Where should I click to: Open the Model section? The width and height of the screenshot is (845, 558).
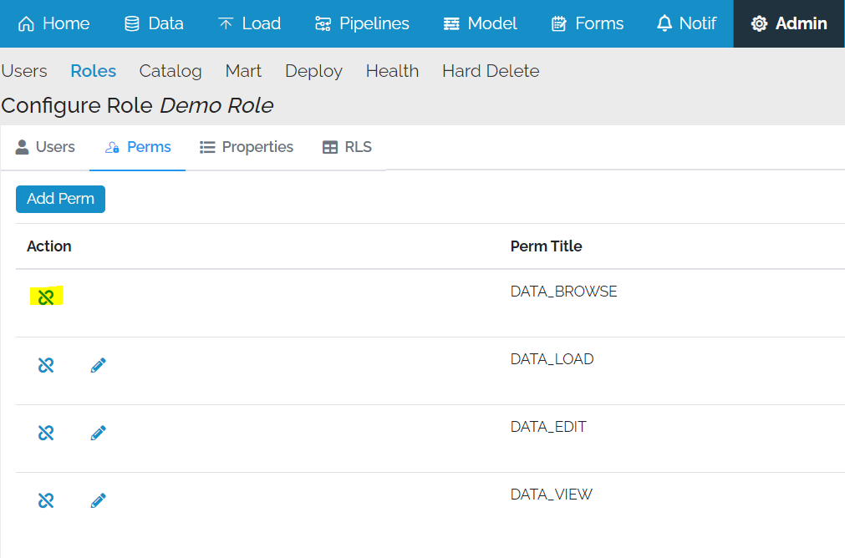(x=480, y=23)
